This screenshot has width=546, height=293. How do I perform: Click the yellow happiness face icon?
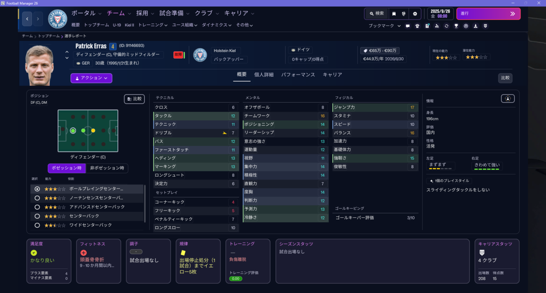(x=34, y=253)
